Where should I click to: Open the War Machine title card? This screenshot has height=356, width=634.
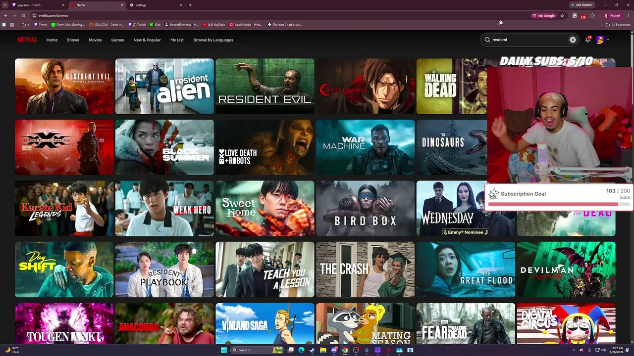point(365,147)
